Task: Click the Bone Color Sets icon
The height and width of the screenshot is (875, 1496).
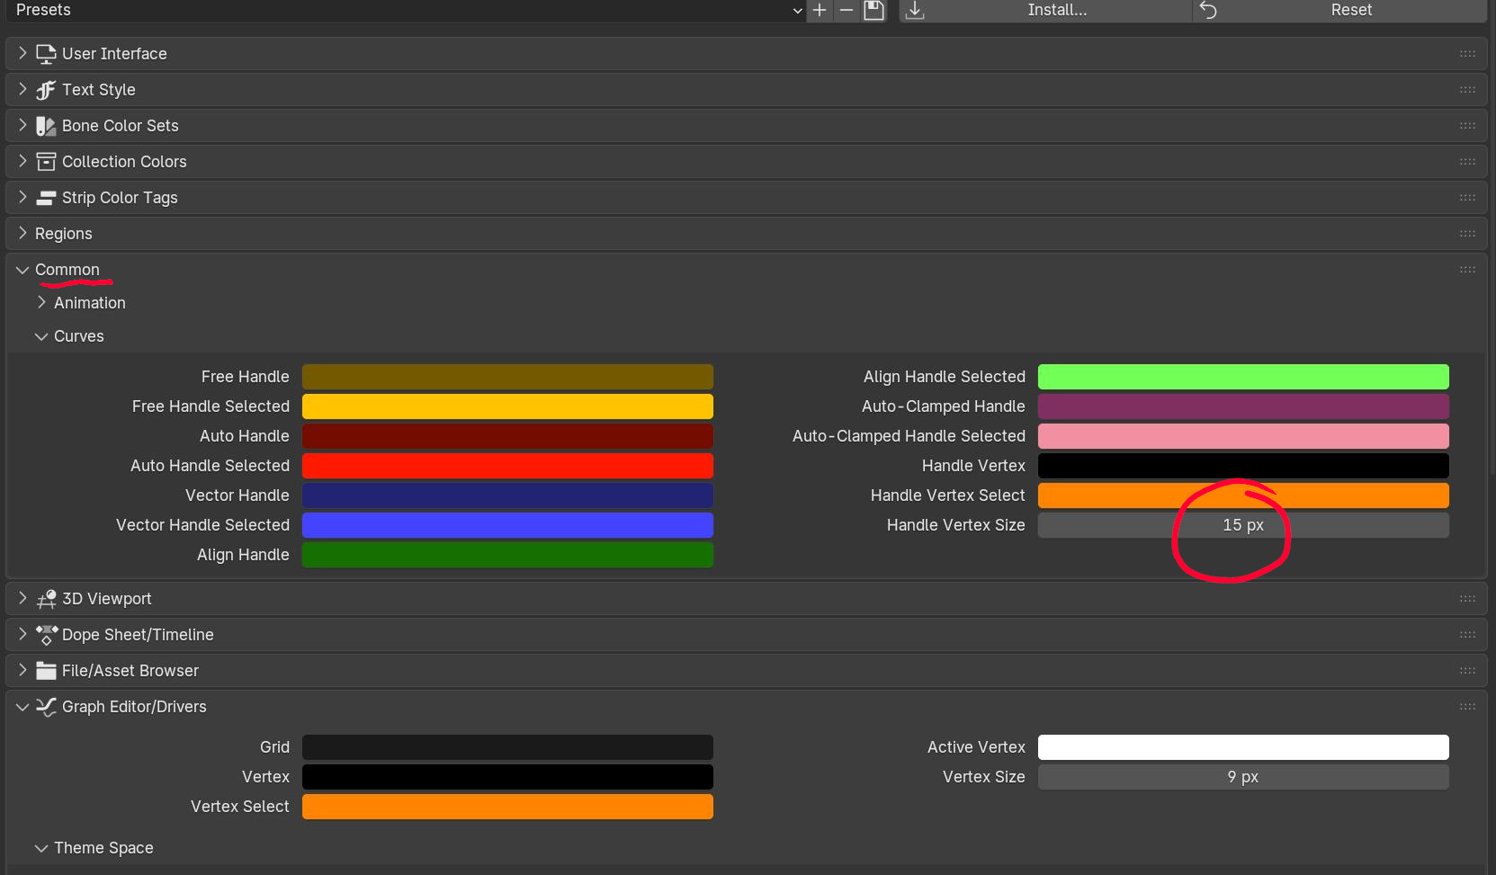Action: 46,126
